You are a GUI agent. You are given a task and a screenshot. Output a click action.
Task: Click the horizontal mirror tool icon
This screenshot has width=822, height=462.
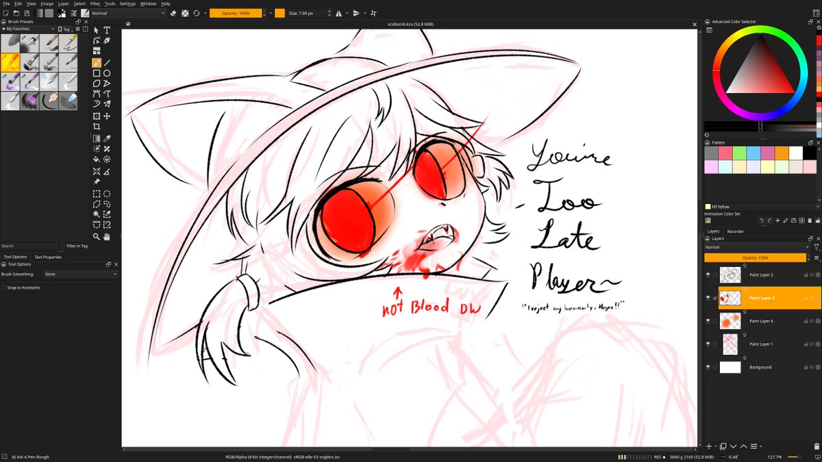tap(338, 13)
